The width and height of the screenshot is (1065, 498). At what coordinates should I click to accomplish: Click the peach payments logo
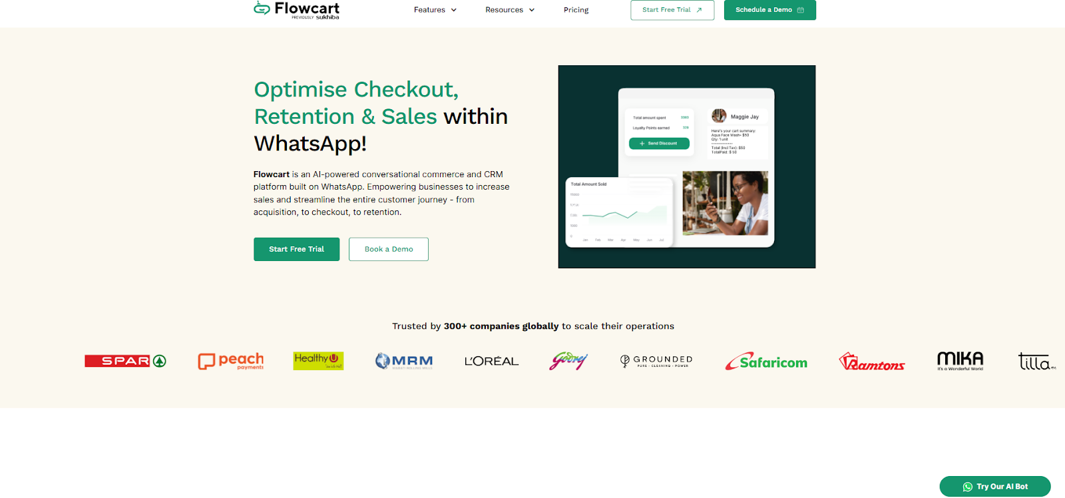(231, 361)
